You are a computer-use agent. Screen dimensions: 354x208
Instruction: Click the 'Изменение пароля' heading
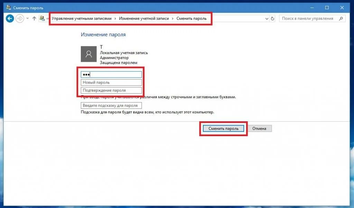pos(103,35)
